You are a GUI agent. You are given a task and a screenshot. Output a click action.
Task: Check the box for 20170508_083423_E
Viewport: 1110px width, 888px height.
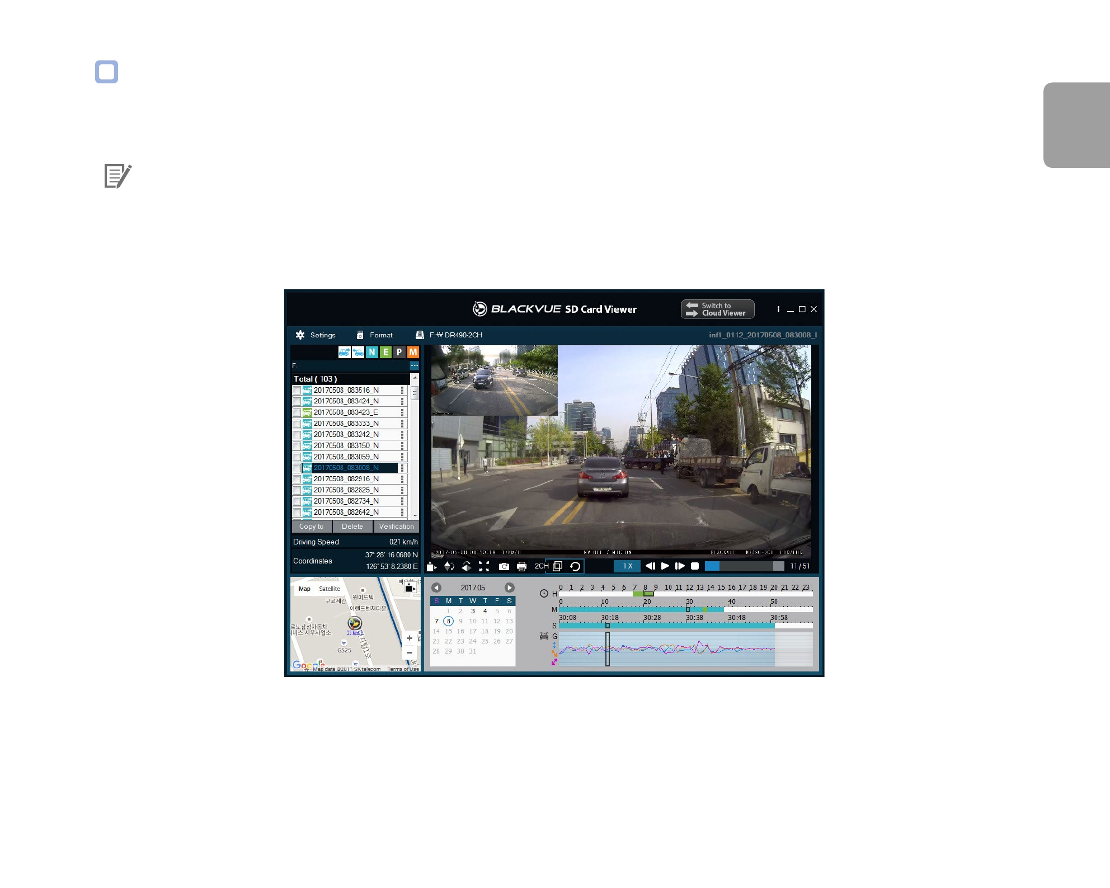click(x=297, y=412)
